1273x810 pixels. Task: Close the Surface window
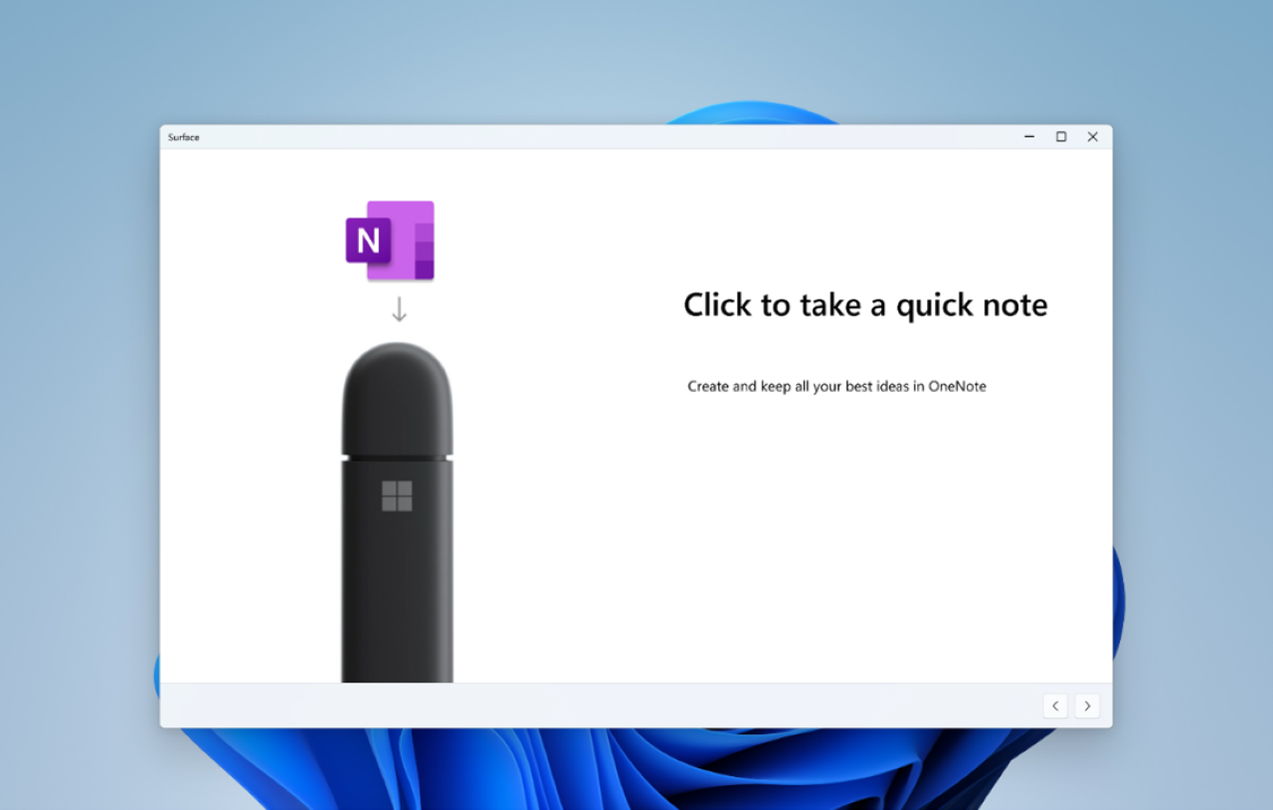pyautogui.click(x=1093, y=137)
